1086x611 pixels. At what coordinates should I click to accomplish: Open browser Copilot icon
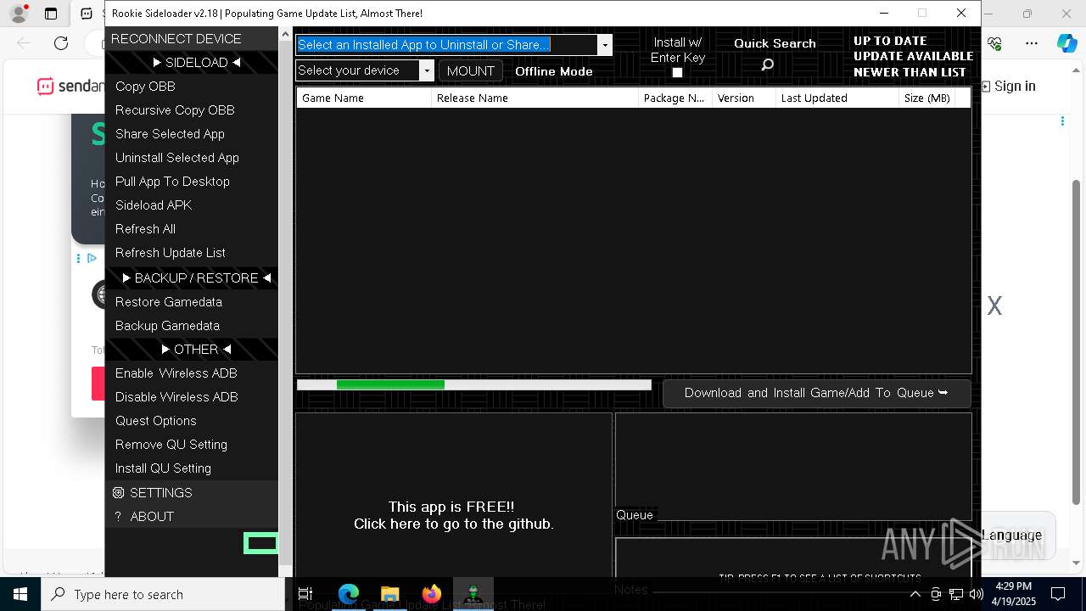pos(1066,43)
